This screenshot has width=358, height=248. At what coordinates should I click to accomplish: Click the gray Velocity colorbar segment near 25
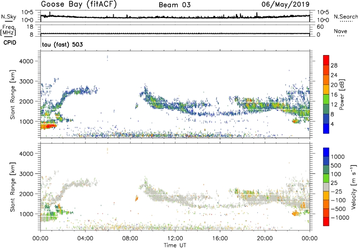tap(326, 187)
